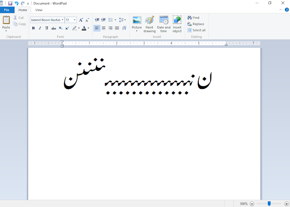Click the first line indent ruler marker
This screenshot has width=290, height=207.
[x=62, y=42]
